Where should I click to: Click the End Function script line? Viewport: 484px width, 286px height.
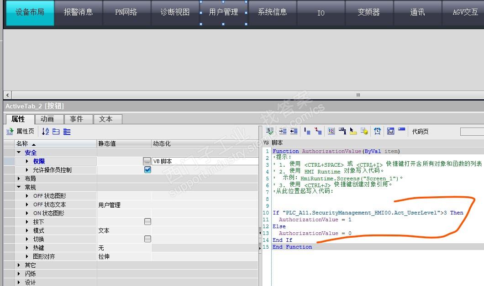tap(292, 247)
